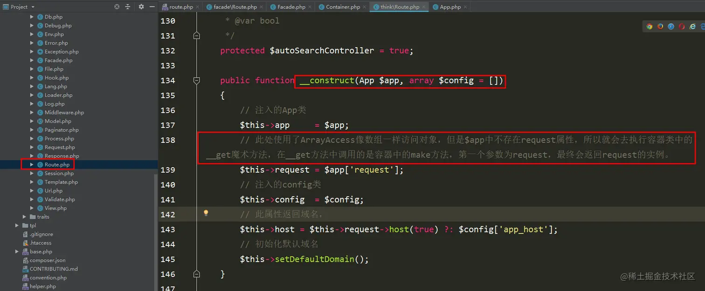The width and height of the screenshot is (705, 291).
Task: Select Loader.php in project tree
Action: coord(58,95)
